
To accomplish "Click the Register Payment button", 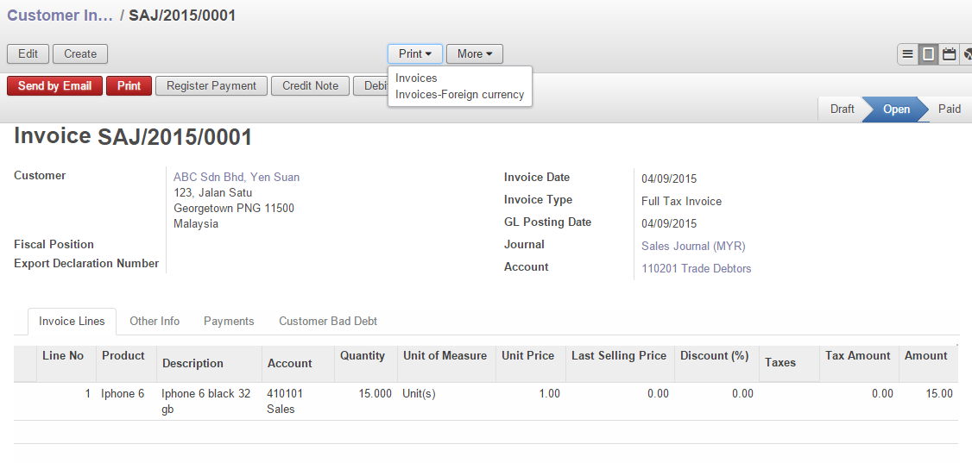I will pyautogui.click(x=211, y=86).
